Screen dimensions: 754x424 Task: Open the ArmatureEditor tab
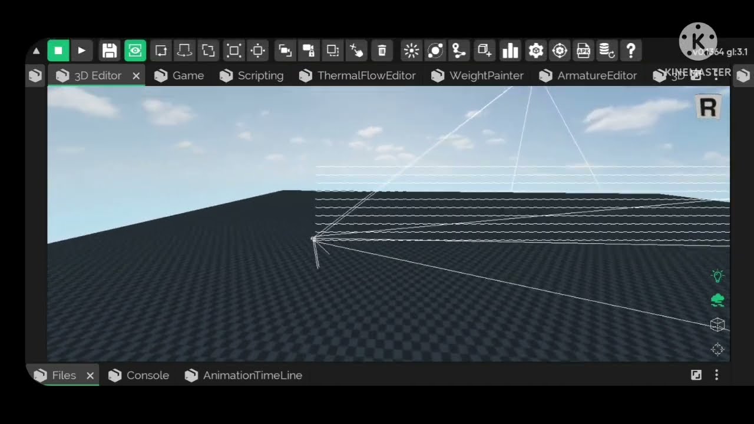click(588, 75)
